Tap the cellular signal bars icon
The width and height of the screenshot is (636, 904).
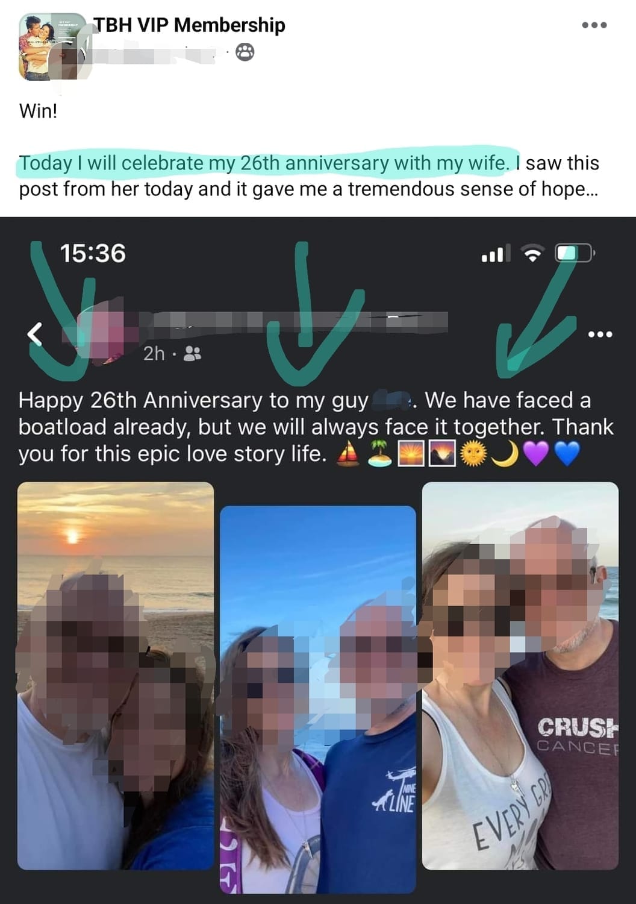click(x=496, y=254)
